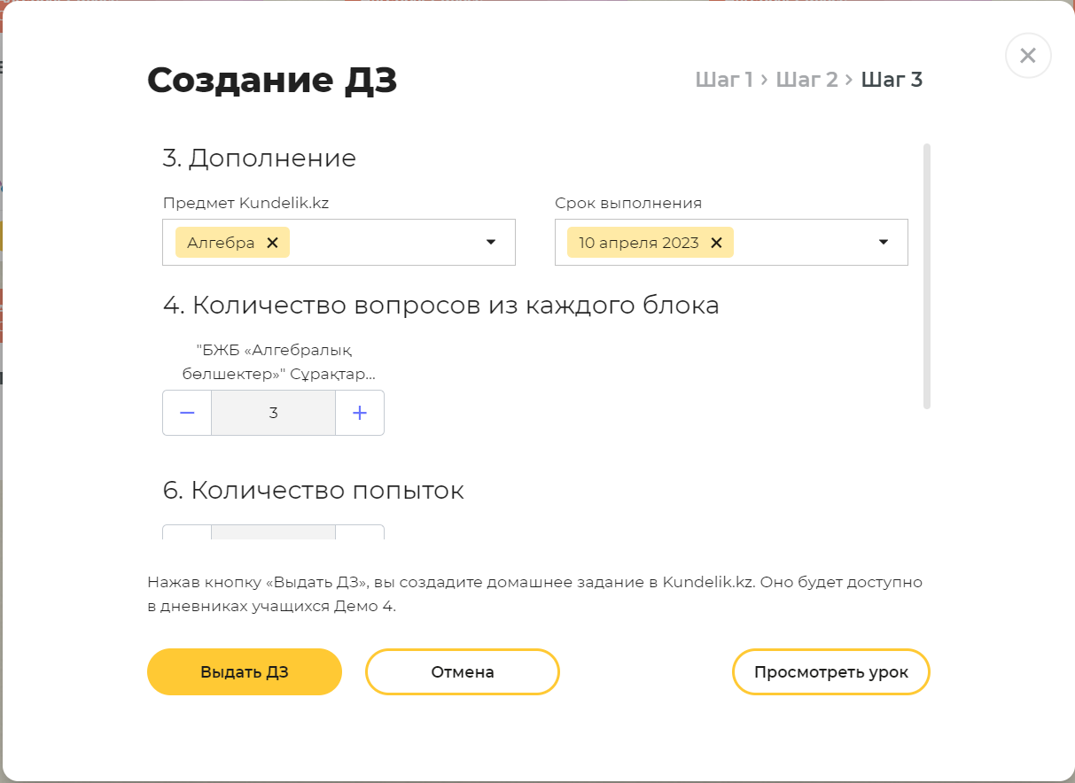Viewport: 1075px width, 783px height.
Task: Expand the Предмет Kundelik.kz dropdown
Action: click(491, 243)
